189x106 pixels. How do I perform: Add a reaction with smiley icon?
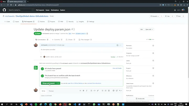[x=117, y=45]
